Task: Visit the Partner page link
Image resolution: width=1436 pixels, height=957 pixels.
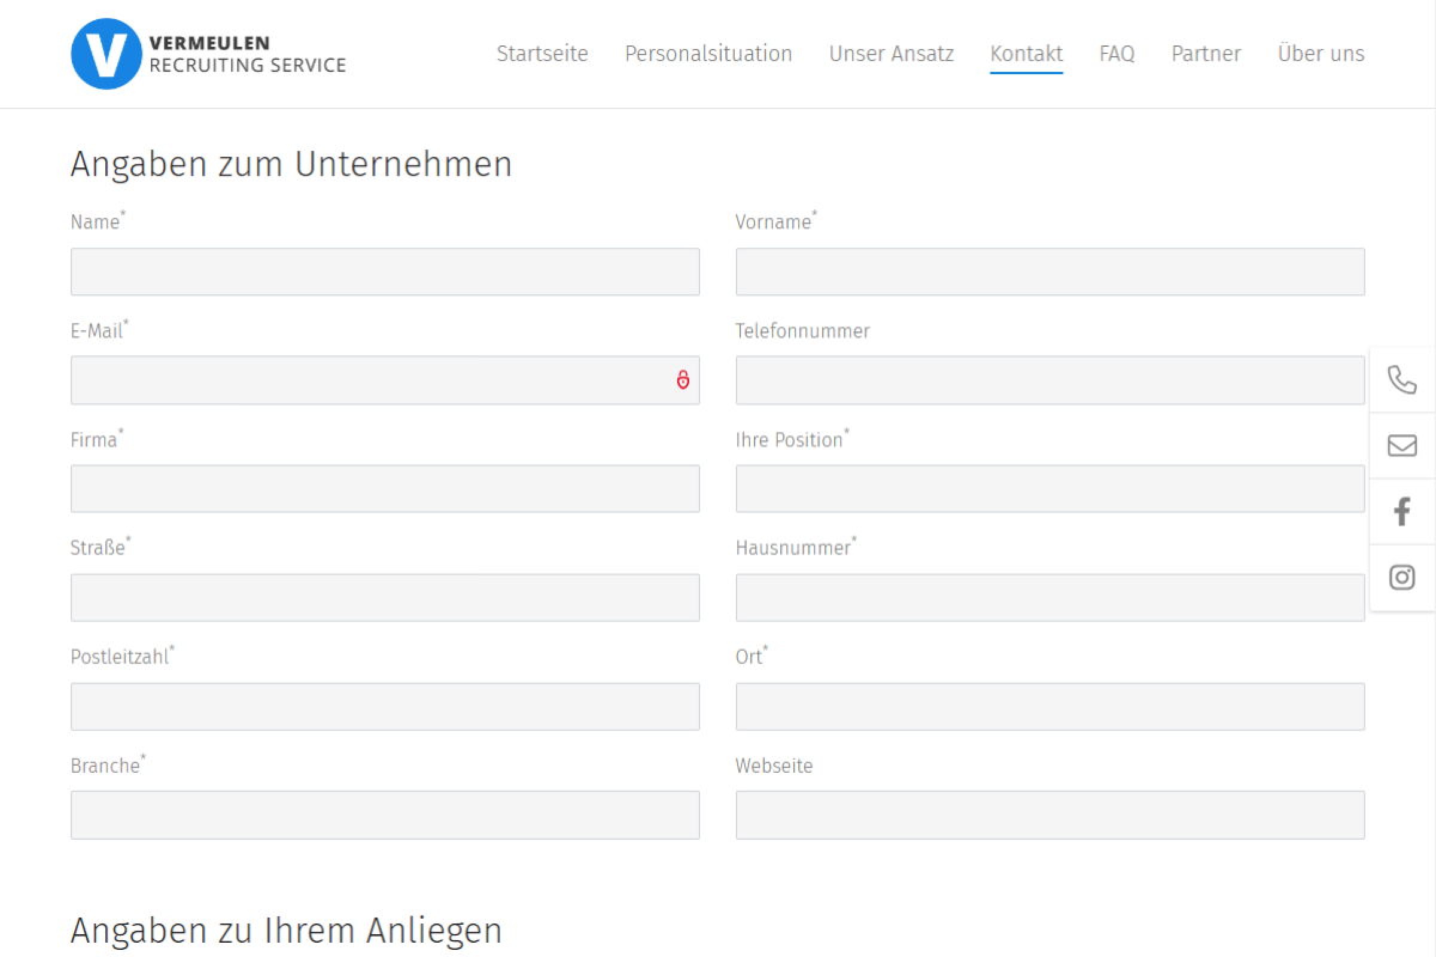Action: point(1206,54)
